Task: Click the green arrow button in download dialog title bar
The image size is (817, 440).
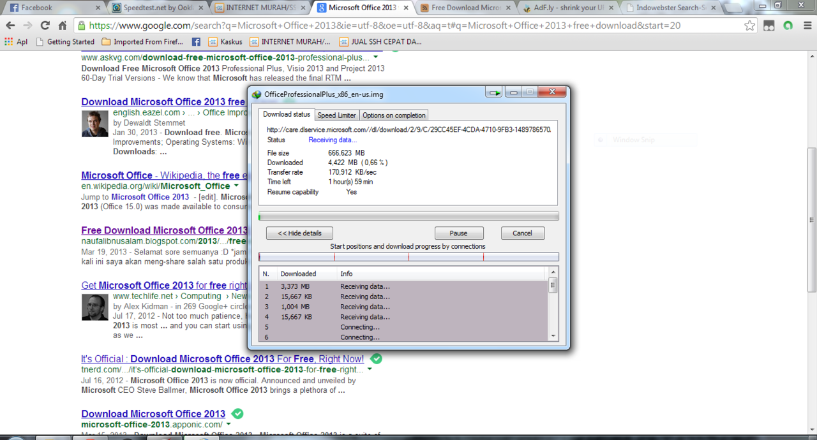Action: point(494,93)
